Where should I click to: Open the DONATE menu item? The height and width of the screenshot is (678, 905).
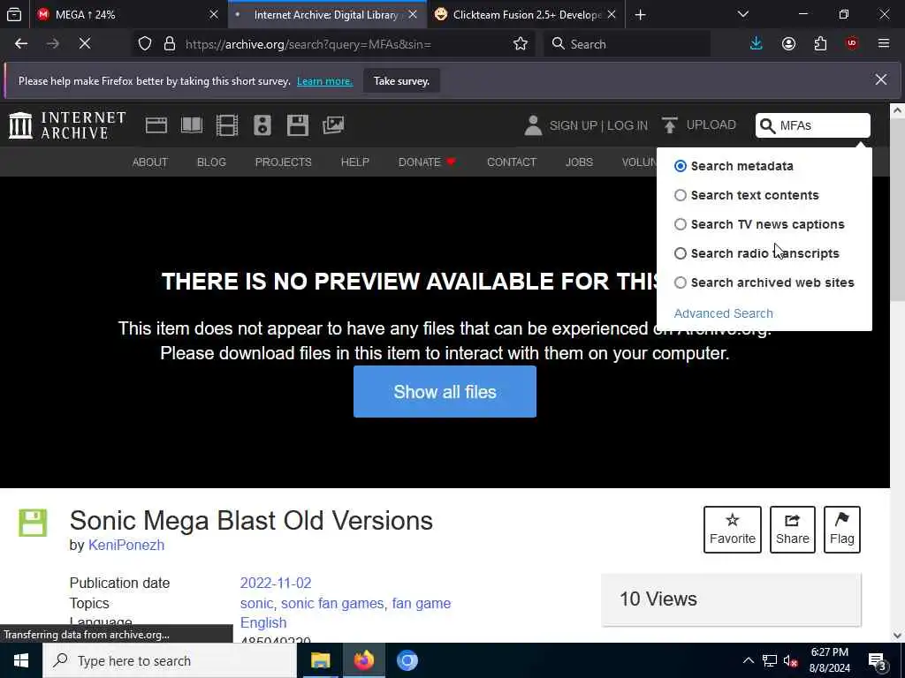click(427, 162)
